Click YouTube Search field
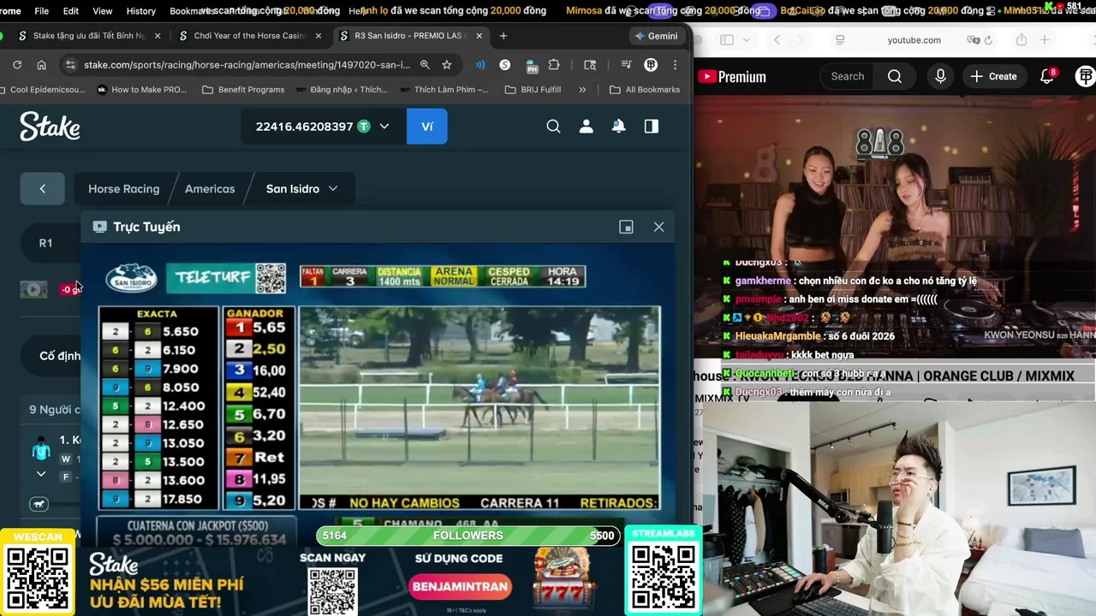 [x=847, y=76]
